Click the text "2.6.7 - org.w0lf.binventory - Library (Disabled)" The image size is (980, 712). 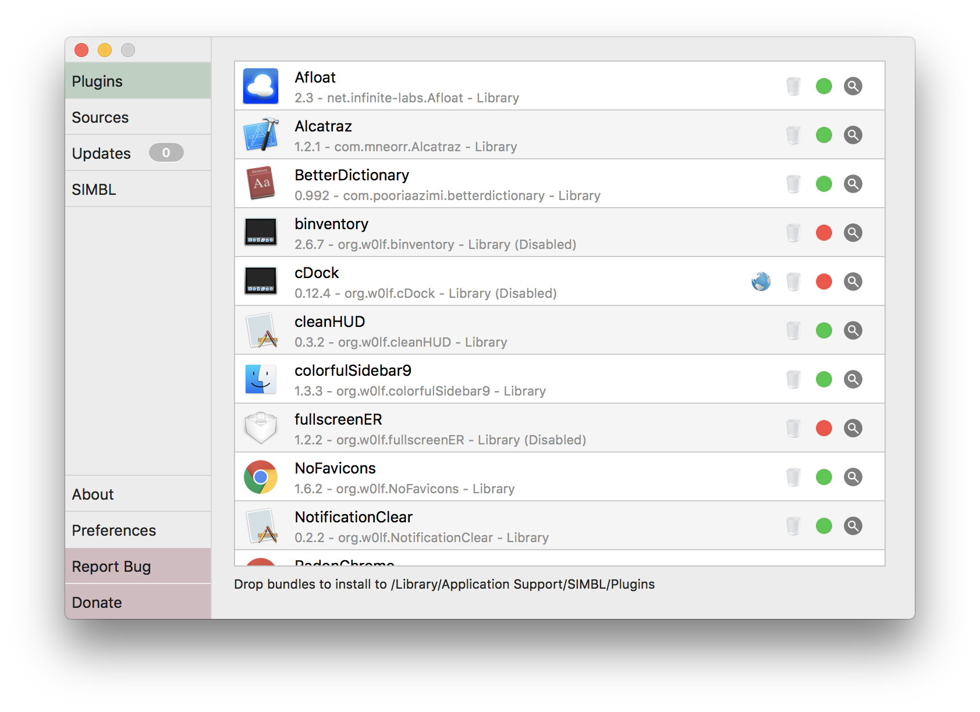click(x=435, y=244)
